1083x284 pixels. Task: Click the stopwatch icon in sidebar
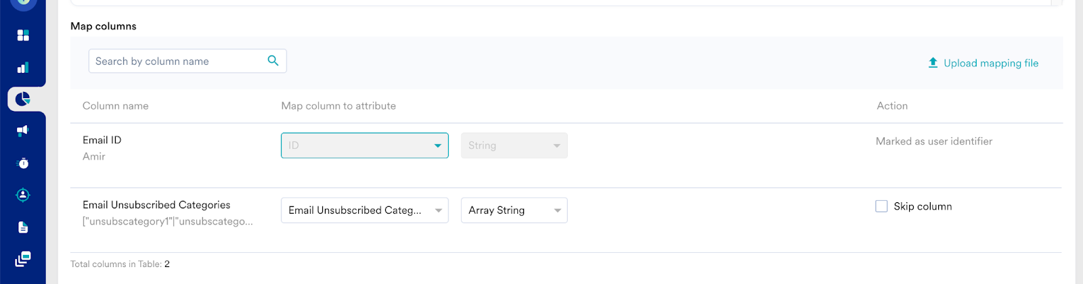point(23,163)
